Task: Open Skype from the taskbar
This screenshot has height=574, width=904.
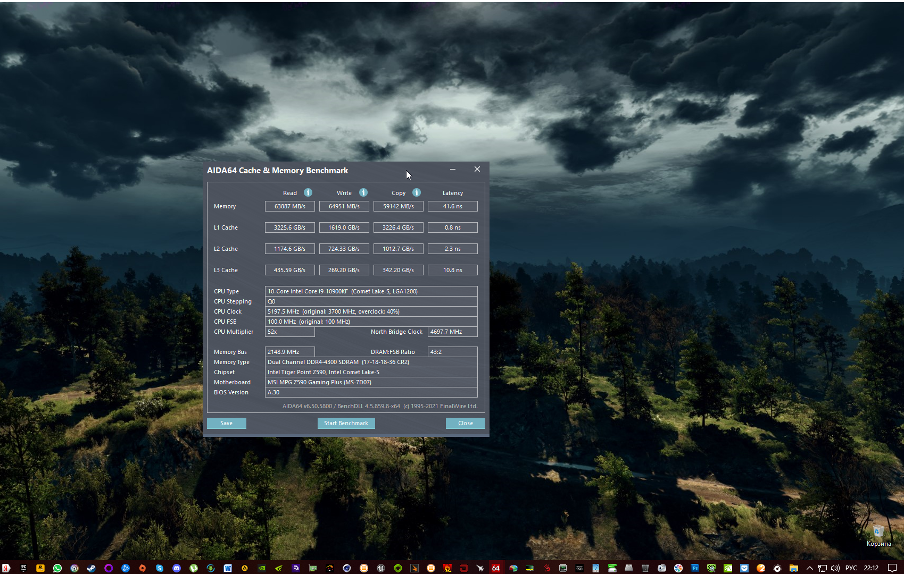Action: (160, 568)
